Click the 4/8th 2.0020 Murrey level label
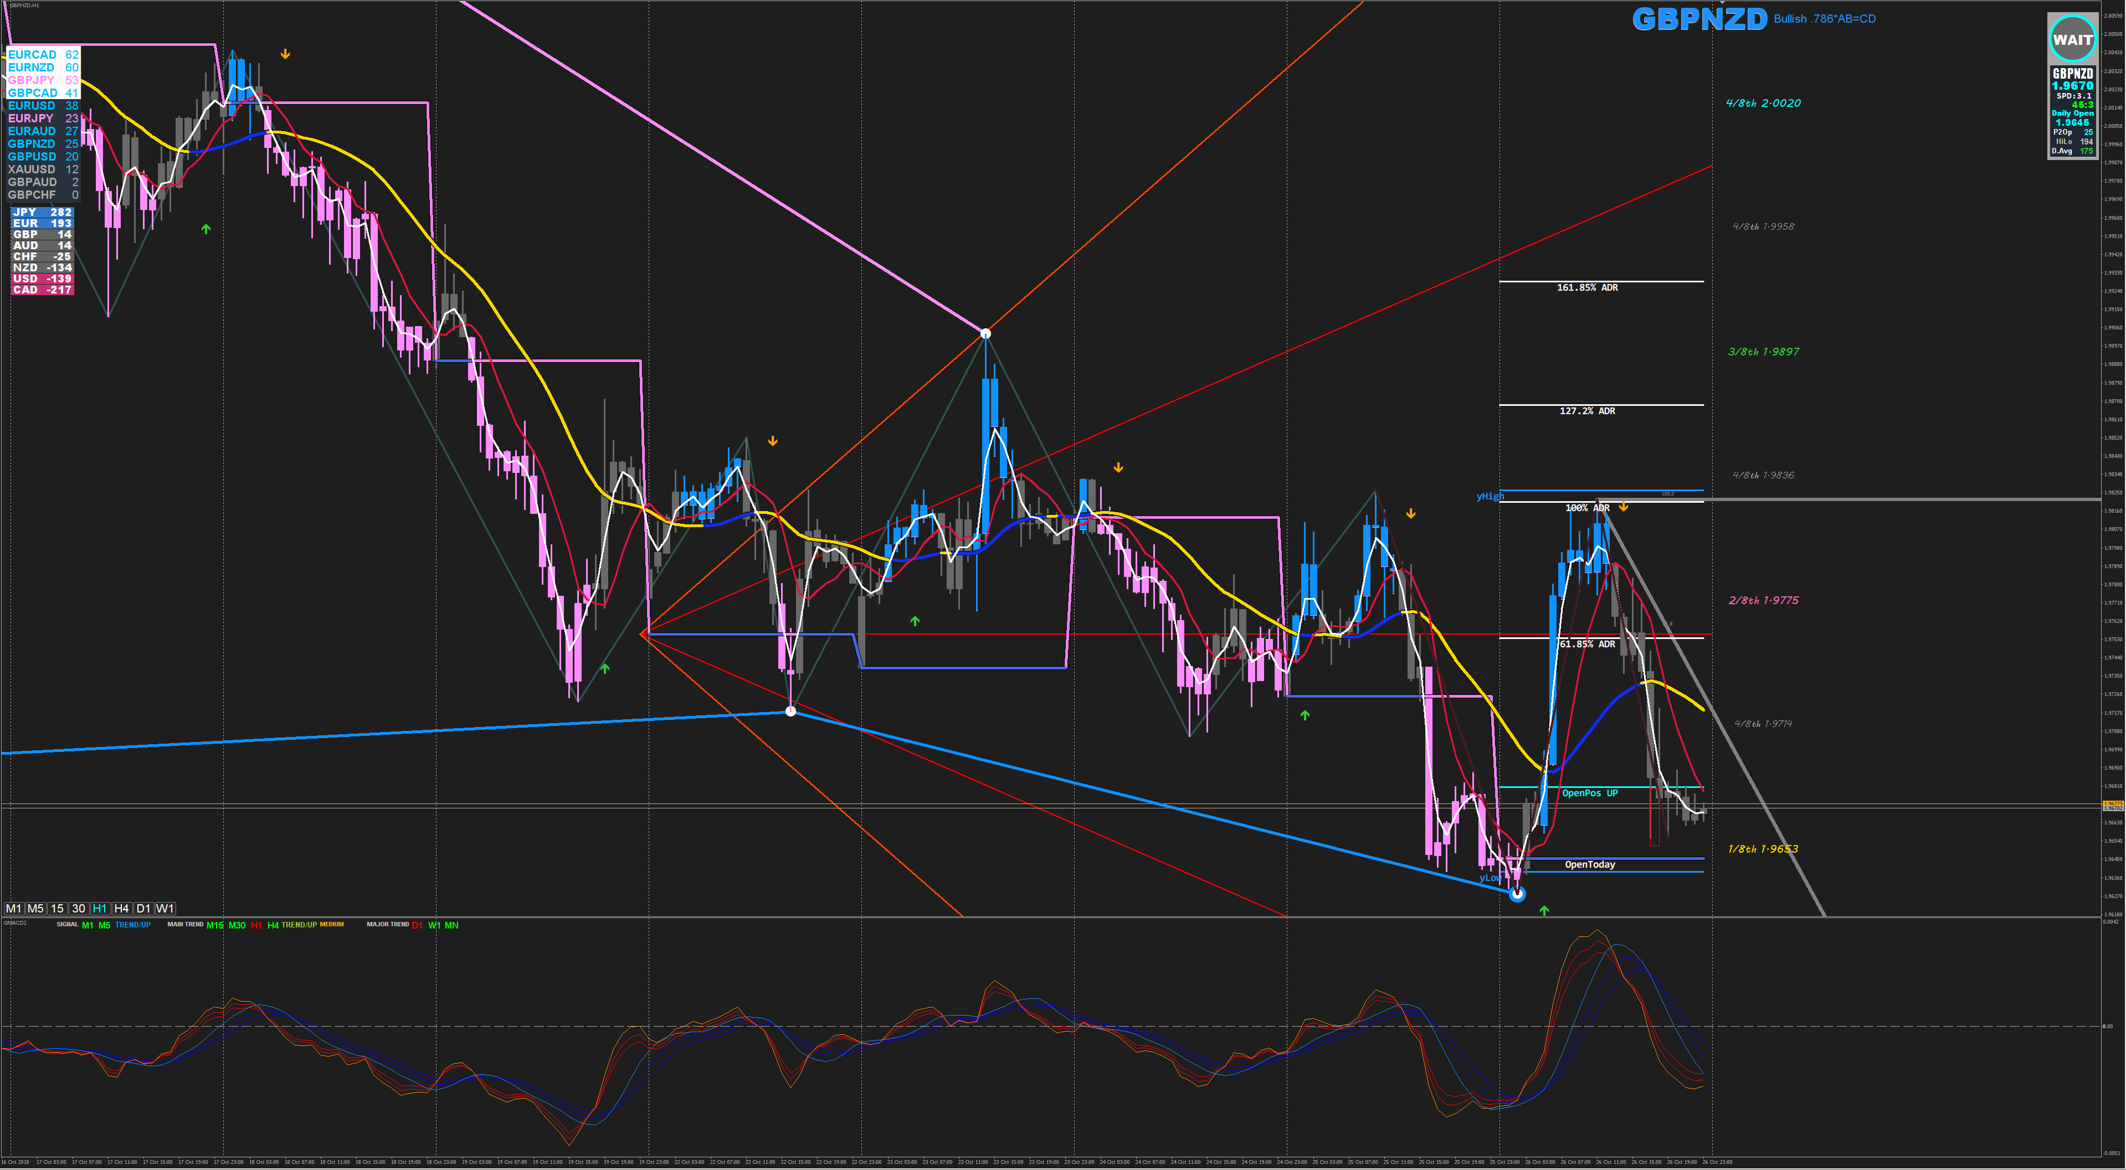 [x=1763, y=103]
